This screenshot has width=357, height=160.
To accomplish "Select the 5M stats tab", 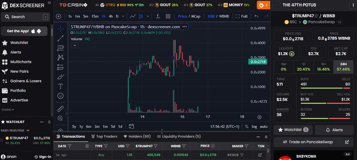I will point(284,66).
